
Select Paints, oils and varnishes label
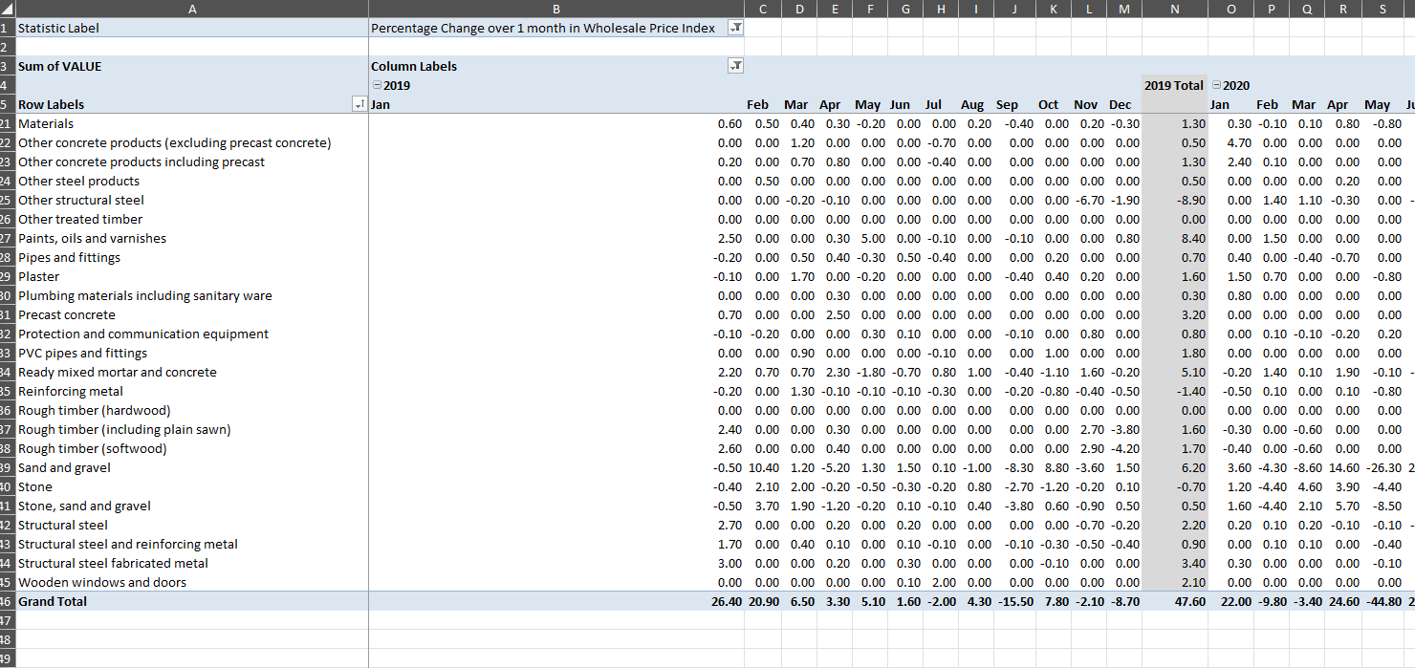pos(92,238)
